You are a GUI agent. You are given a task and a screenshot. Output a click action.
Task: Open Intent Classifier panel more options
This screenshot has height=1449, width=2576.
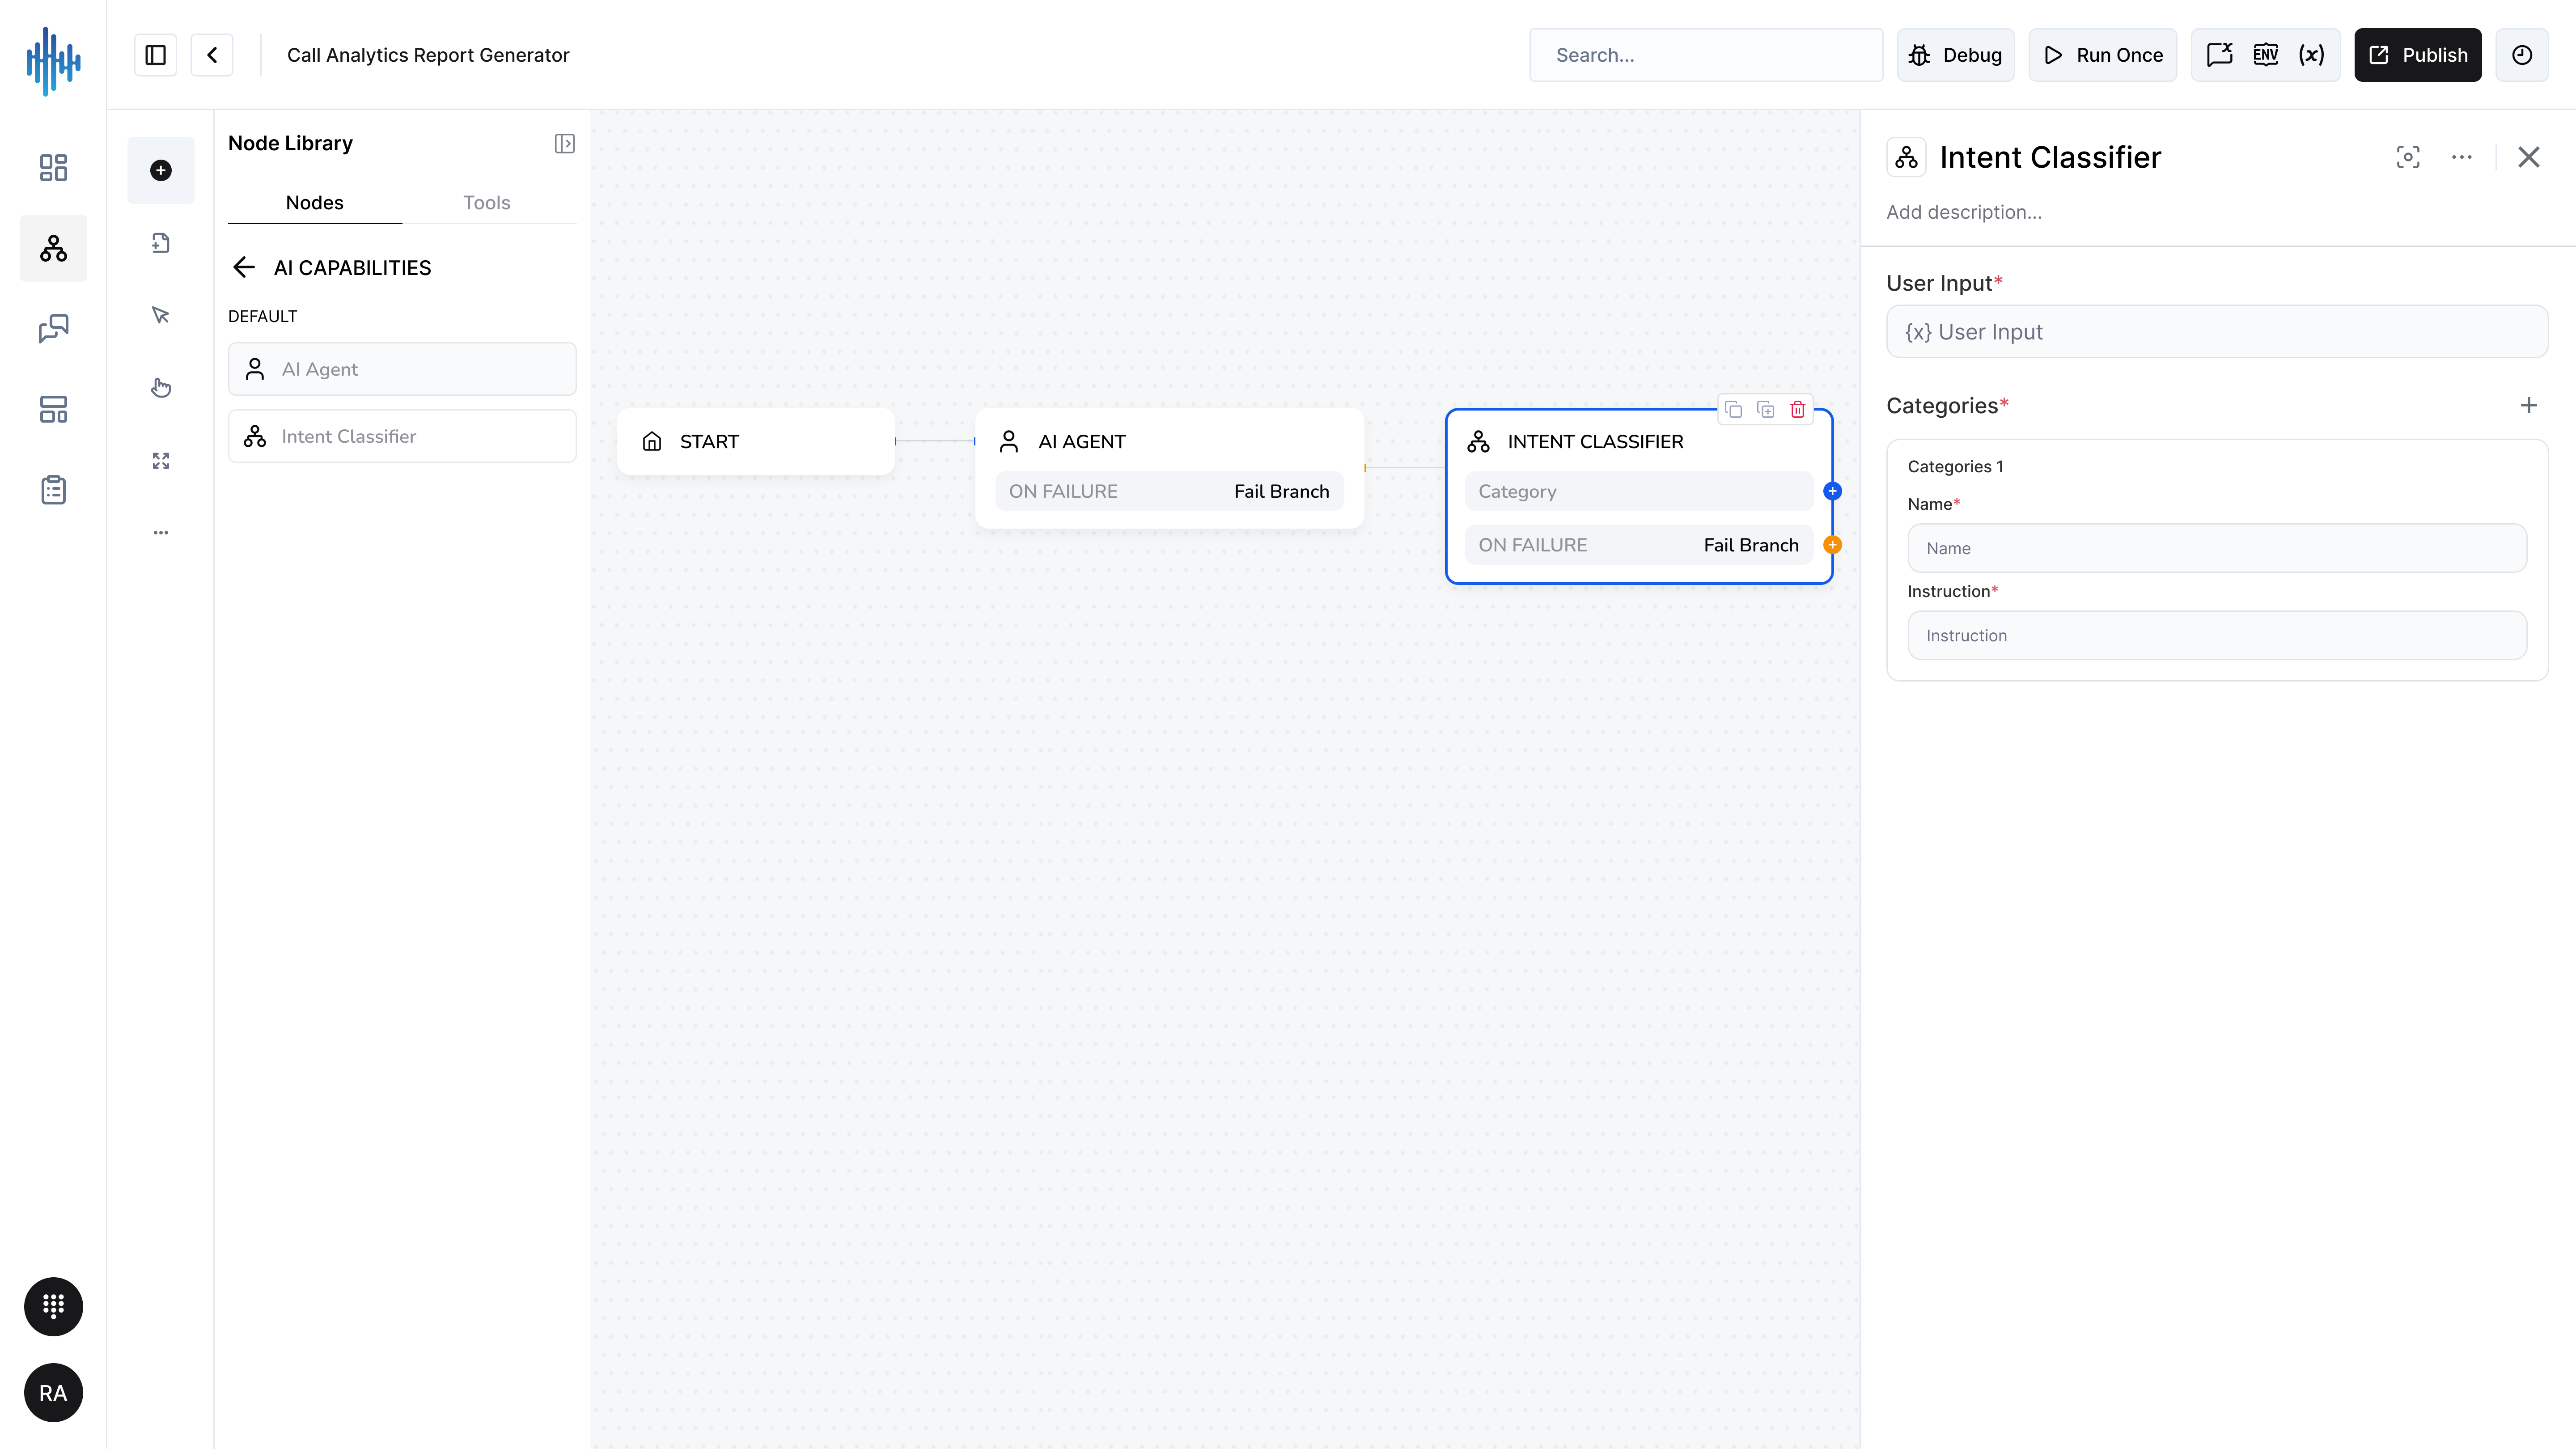click(x=2462, y=157)
